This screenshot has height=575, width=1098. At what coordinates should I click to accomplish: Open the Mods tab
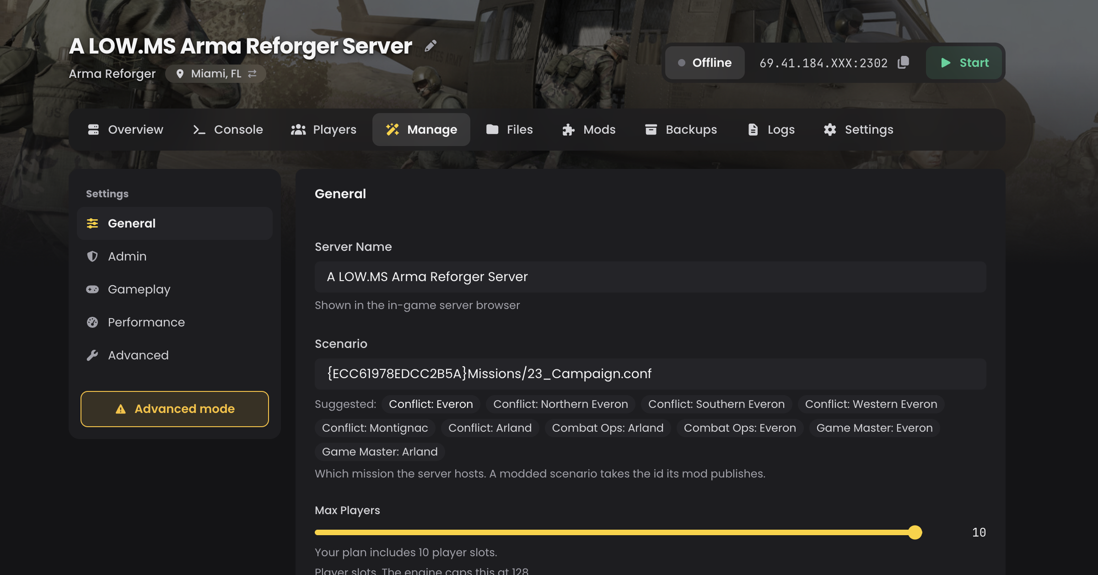(589, 130)
